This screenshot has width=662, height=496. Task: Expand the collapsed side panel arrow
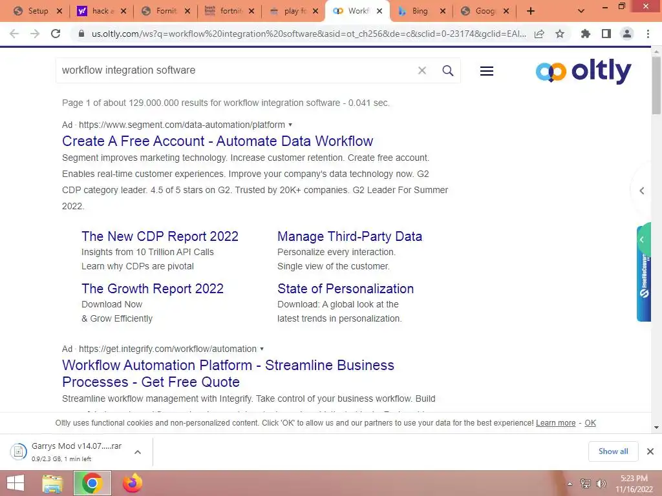[642, 191]
